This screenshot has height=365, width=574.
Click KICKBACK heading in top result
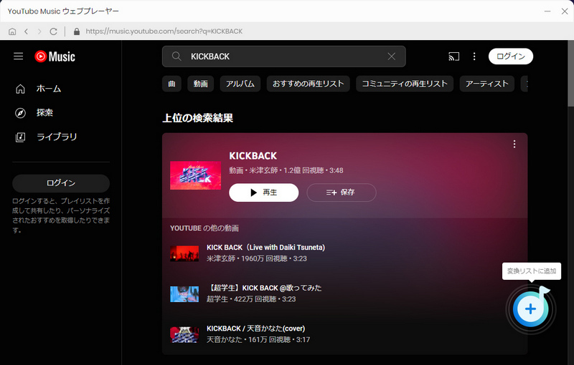pyautogui.click(x=253, y=156)
